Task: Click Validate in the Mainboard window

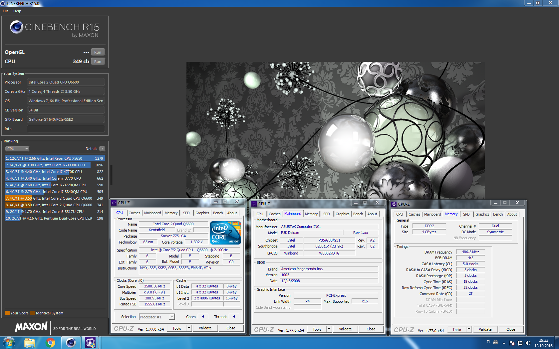Action: pyautogui.click(x=345, y=329)
